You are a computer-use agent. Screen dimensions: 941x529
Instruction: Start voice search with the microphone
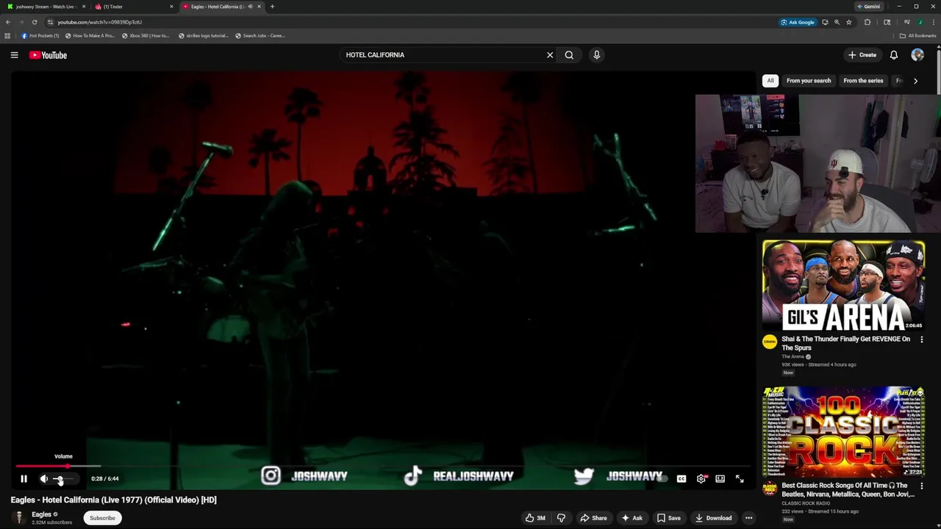pyautogui.click(x=597, y=55)
